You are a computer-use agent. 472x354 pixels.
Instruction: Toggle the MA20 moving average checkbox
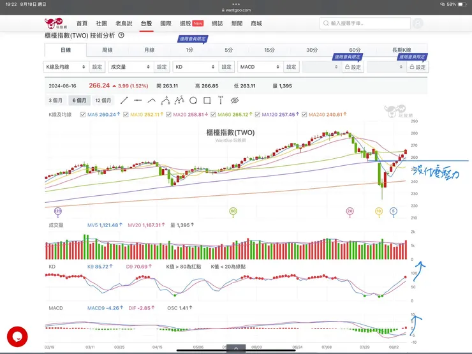168,114
